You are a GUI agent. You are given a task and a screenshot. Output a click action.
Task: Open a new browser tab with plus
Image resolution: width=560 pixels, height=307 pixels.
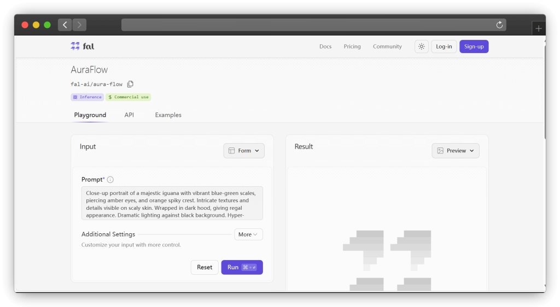point(539,28)
